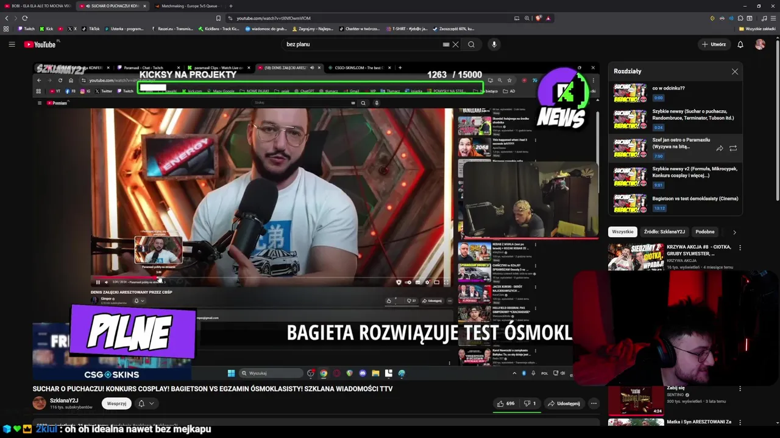Open the YouTube hamburger guide menu
The height and width of the screenshot is (438, 780).
12,44
